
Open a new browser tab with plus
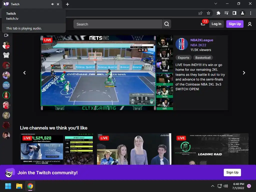click(67, 4)
